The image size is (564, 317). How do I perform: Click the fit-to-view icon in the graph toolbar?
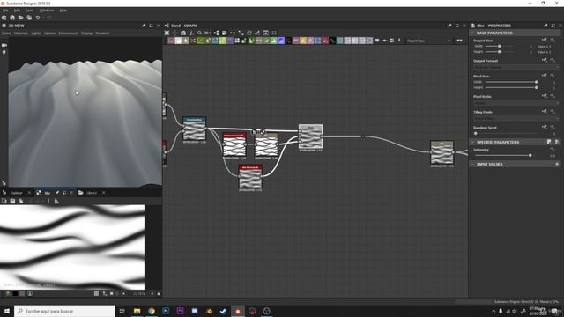tap(167, 33)
